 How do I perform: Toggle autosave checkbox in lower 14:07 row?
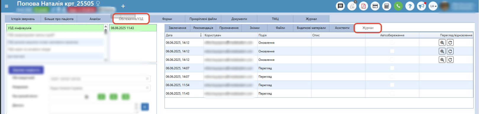392,76
